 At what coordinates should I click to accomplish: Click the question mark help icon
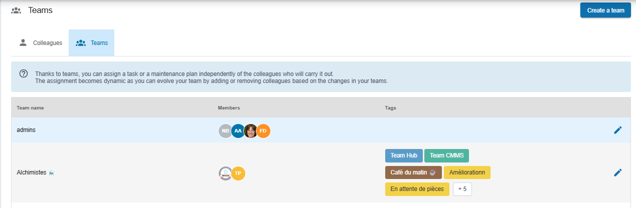click(x=24, y=73)
